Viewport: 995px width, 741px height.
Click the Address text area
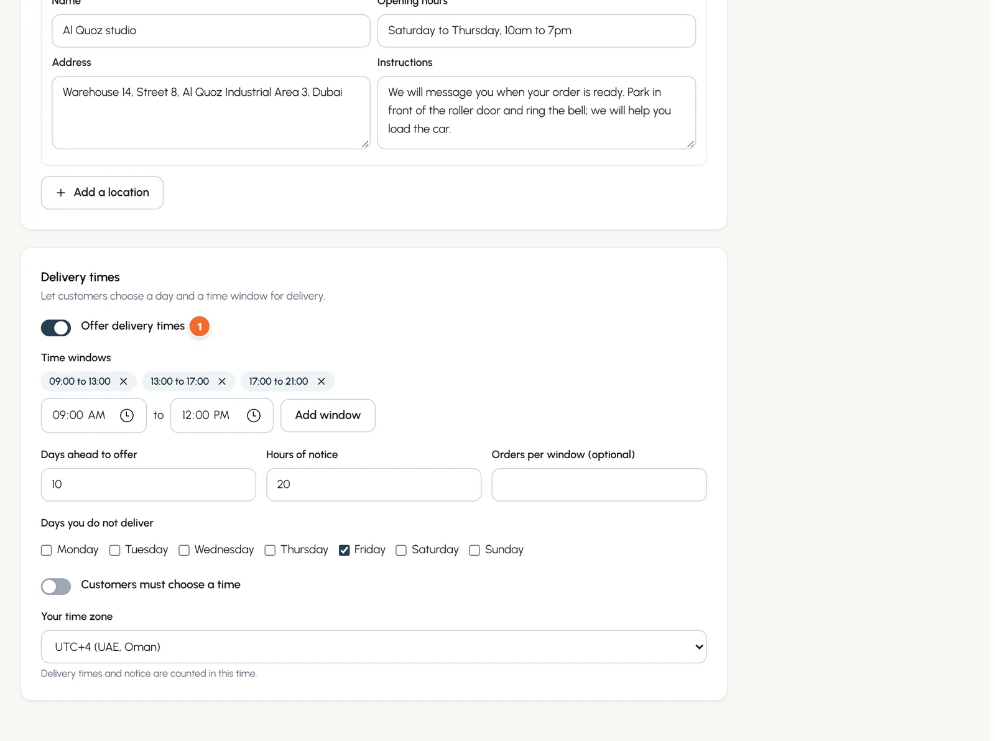pyautogui.click(x=211, y=113)
